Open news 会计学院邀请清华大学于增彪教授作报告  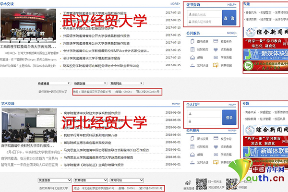92,58
